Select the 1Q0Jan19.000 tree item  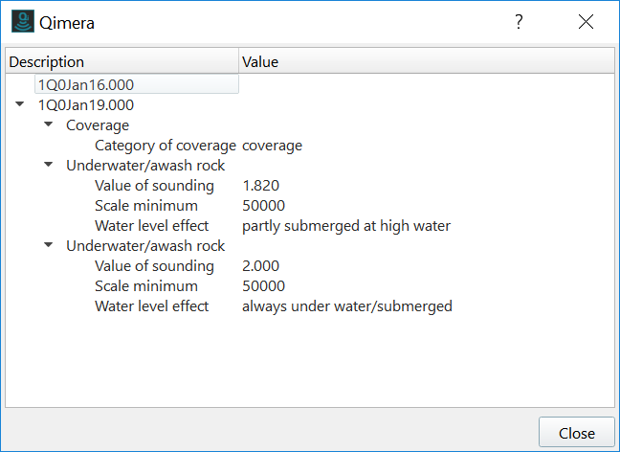86,105
